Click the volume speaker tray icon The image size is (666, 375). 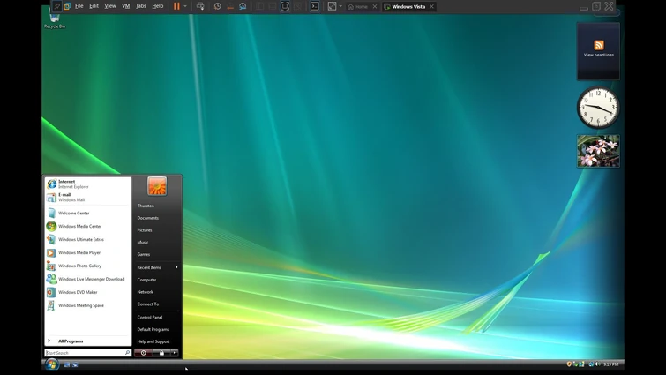[x=597, y=364]
